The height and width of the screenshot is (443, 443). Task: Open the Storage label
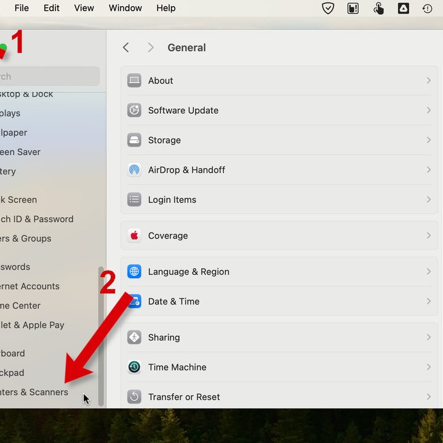[x=164, y=140]
